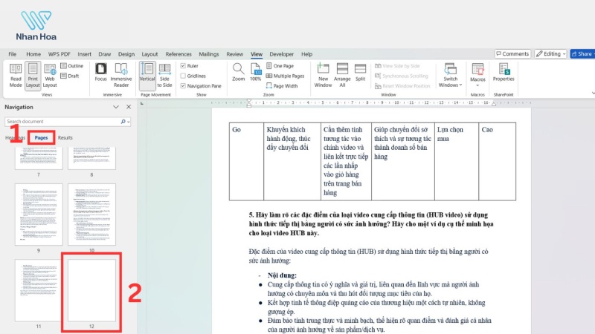
Task: Switch to the Insert tab
Action: [x=84, y=54]
